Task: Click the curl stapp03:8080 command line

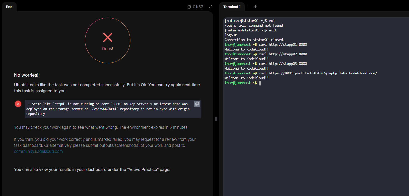Action: click(283, 64)
